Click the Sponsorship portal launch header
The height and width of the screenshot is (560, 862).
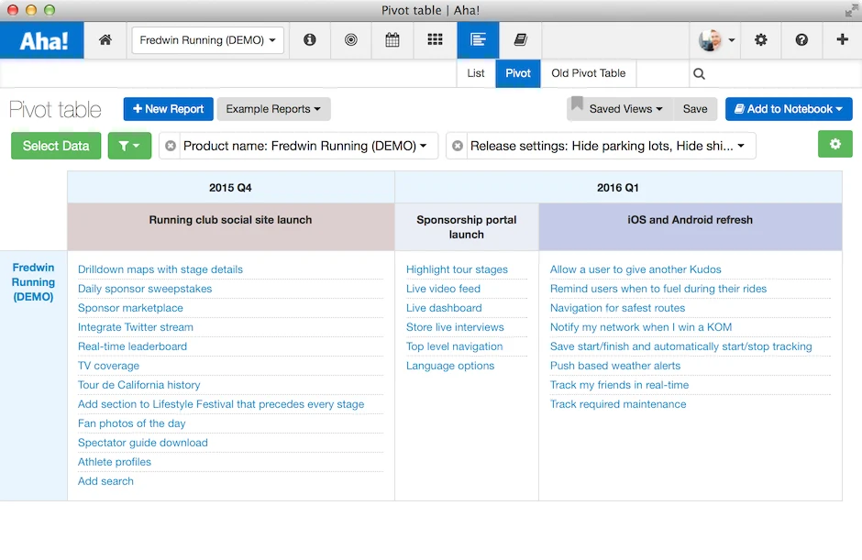tap(466, 227)
